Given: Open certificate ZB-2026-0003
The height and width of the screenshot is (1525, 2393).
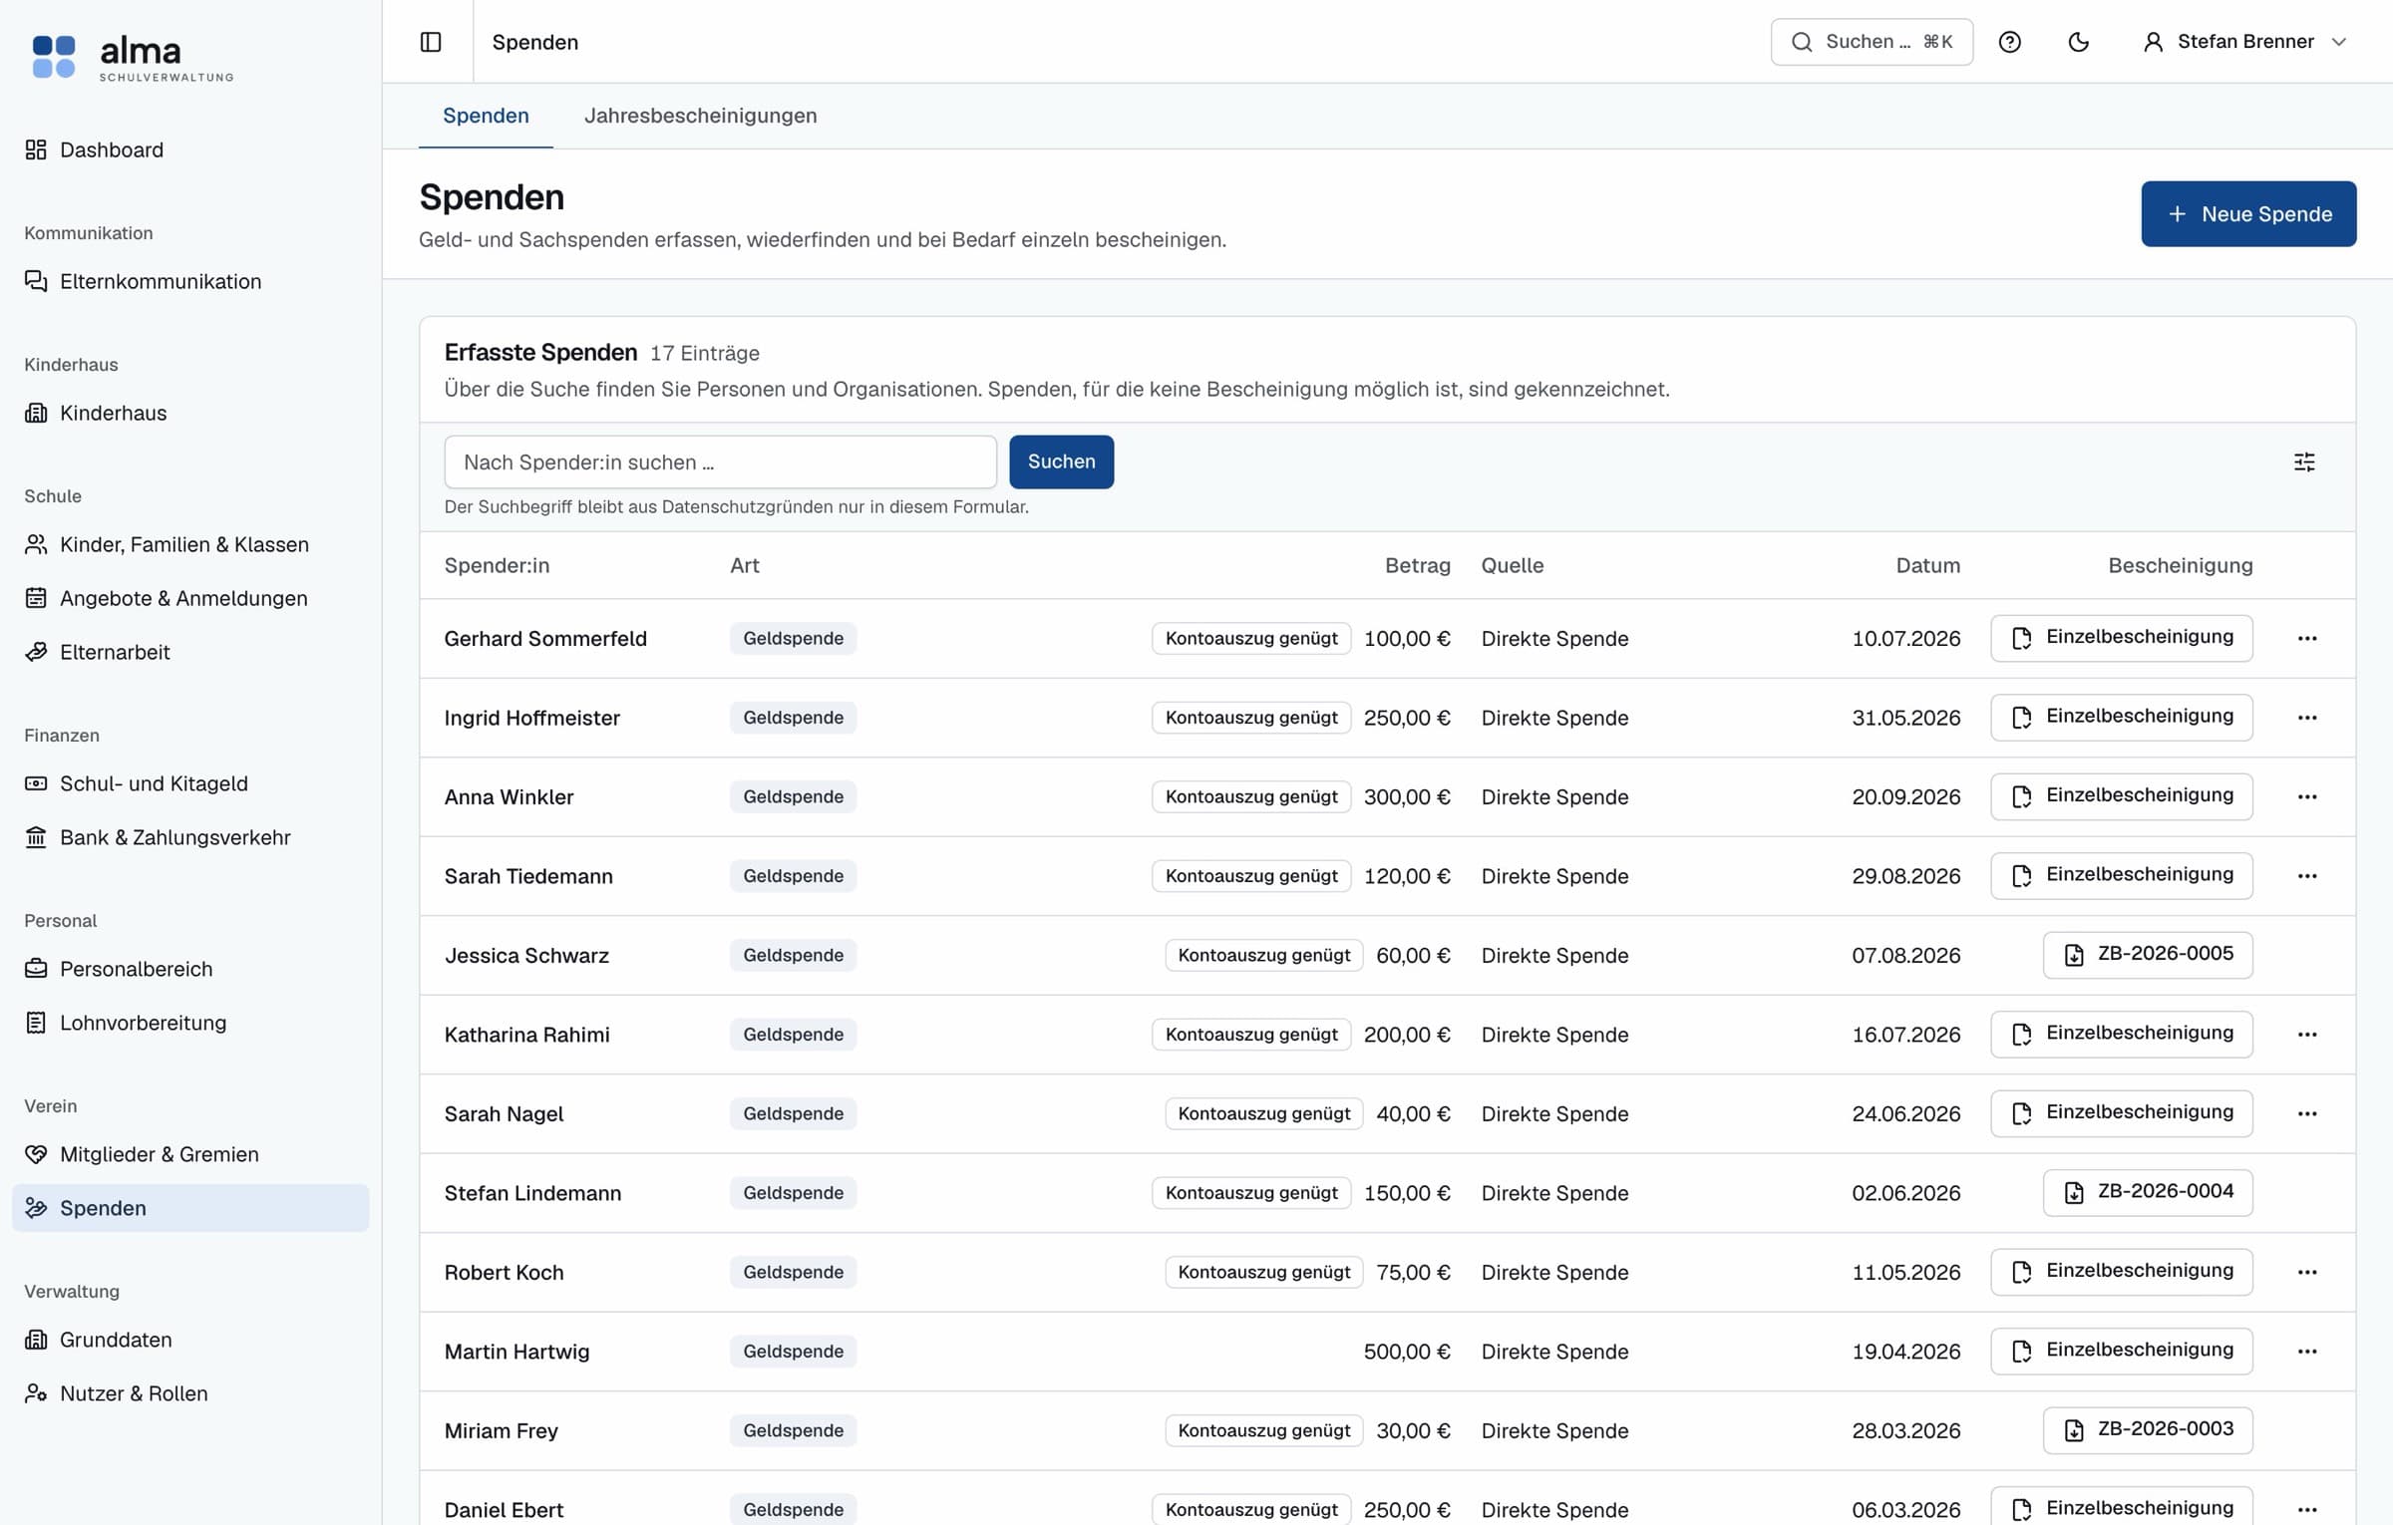Looking at the screenshot, I should [x=2148, y=1430].
